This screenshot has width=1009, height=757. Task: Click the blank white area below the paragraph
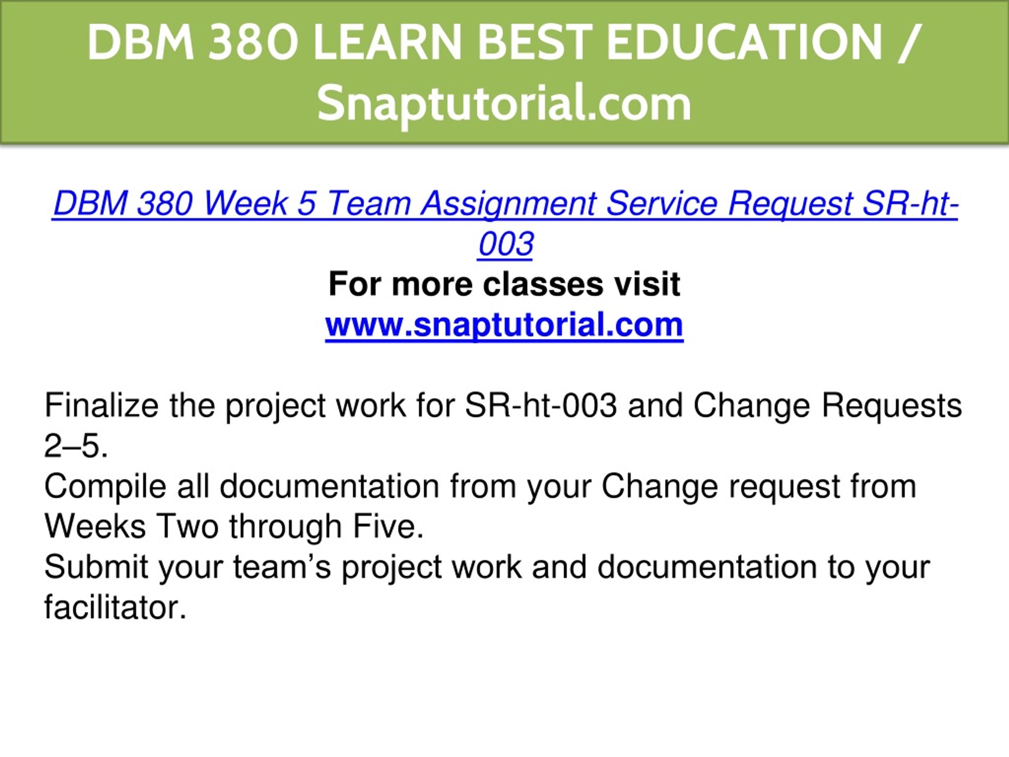pos(504,689)
